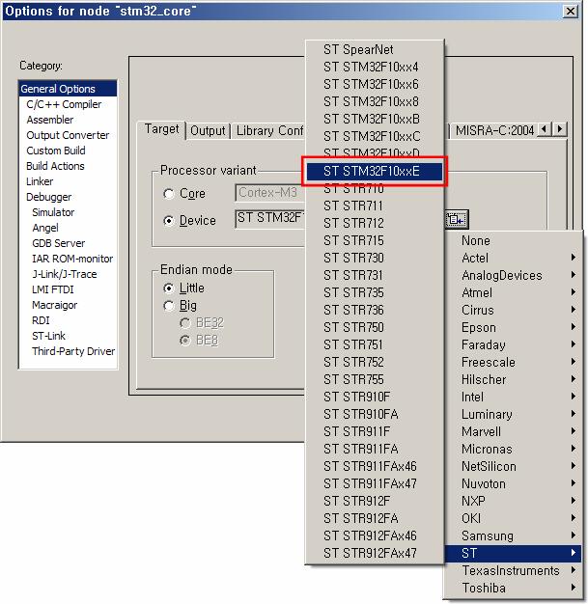This screenshot has width=588, height=604.
Task: Select General Options category
Action: 68,89
